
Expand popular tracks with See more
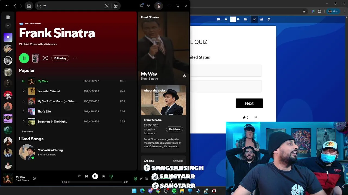tap(27, 131)
